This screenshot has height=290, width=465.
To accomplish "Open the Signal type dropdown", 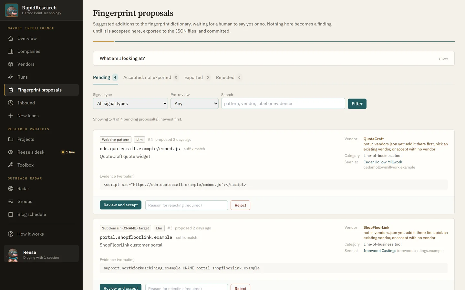I will (x=130, y=103).
